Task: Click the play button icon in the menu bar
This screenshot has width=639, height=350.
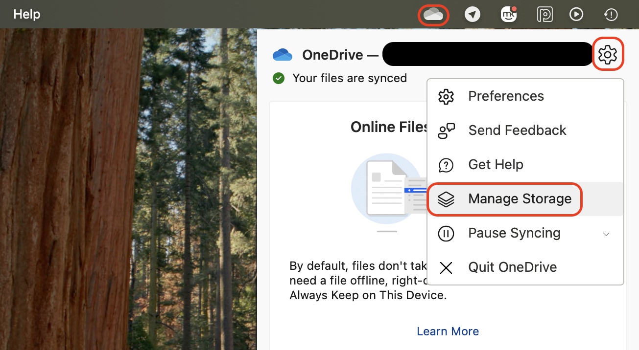Action: tap(576, 14)
